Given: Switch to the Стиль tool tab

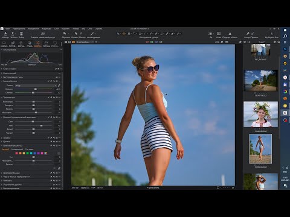Looking at the screenshot, I should [x=30, y=44].
